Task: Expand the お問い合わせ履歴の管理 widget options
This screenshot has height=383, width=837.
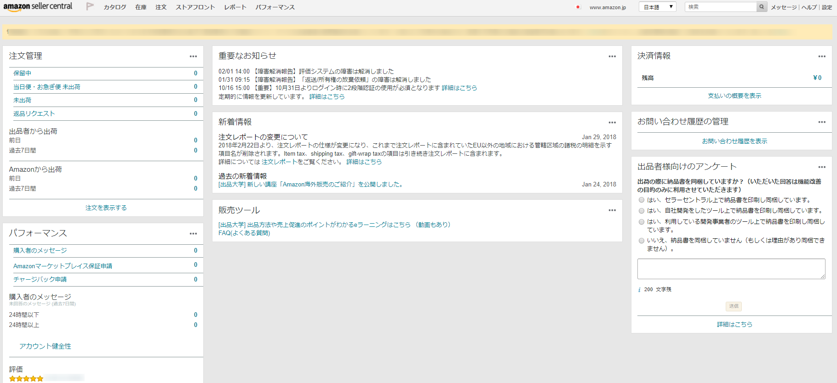Action: (x=822, y=122)
